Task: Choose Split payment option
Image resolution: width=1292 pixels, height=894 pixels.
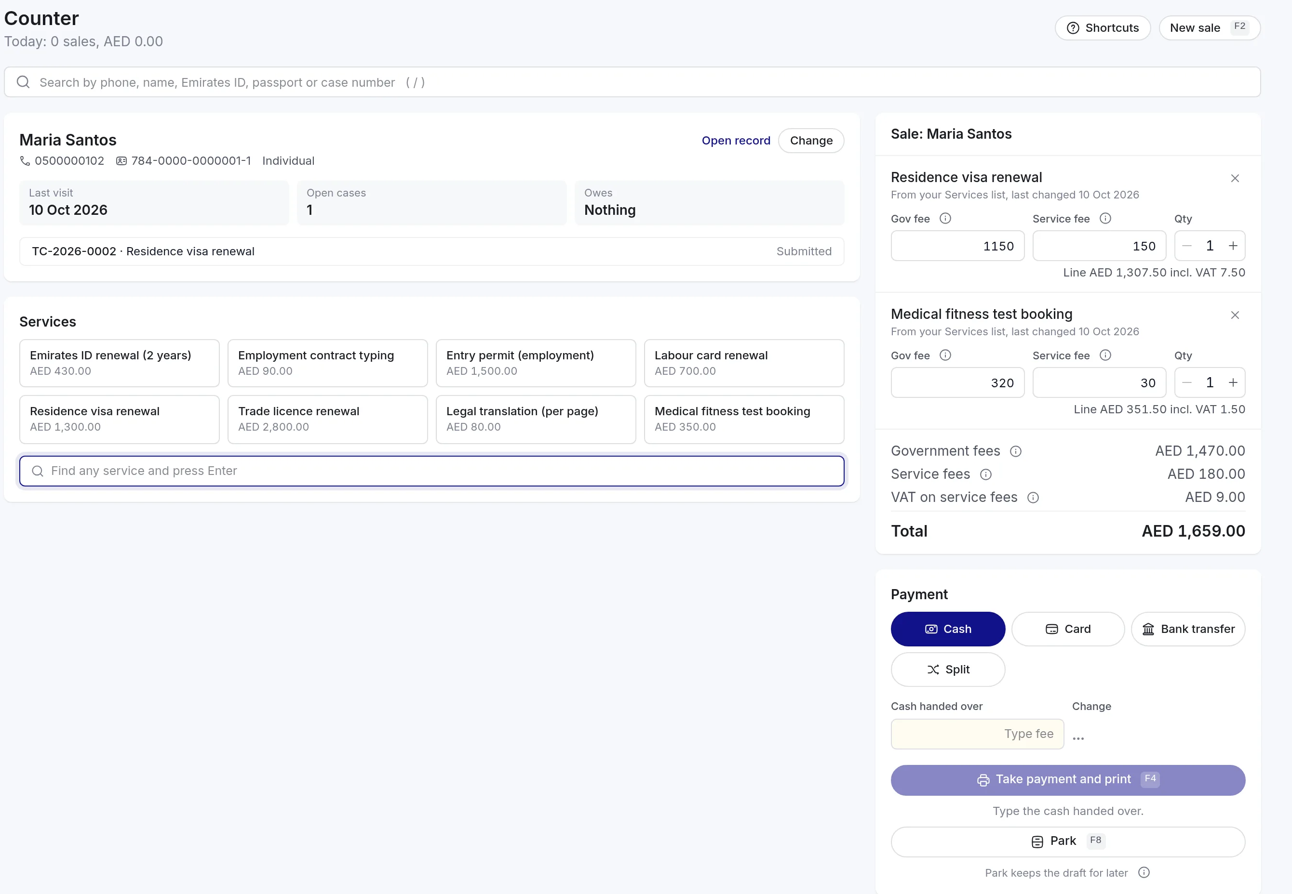Action: 947,670
